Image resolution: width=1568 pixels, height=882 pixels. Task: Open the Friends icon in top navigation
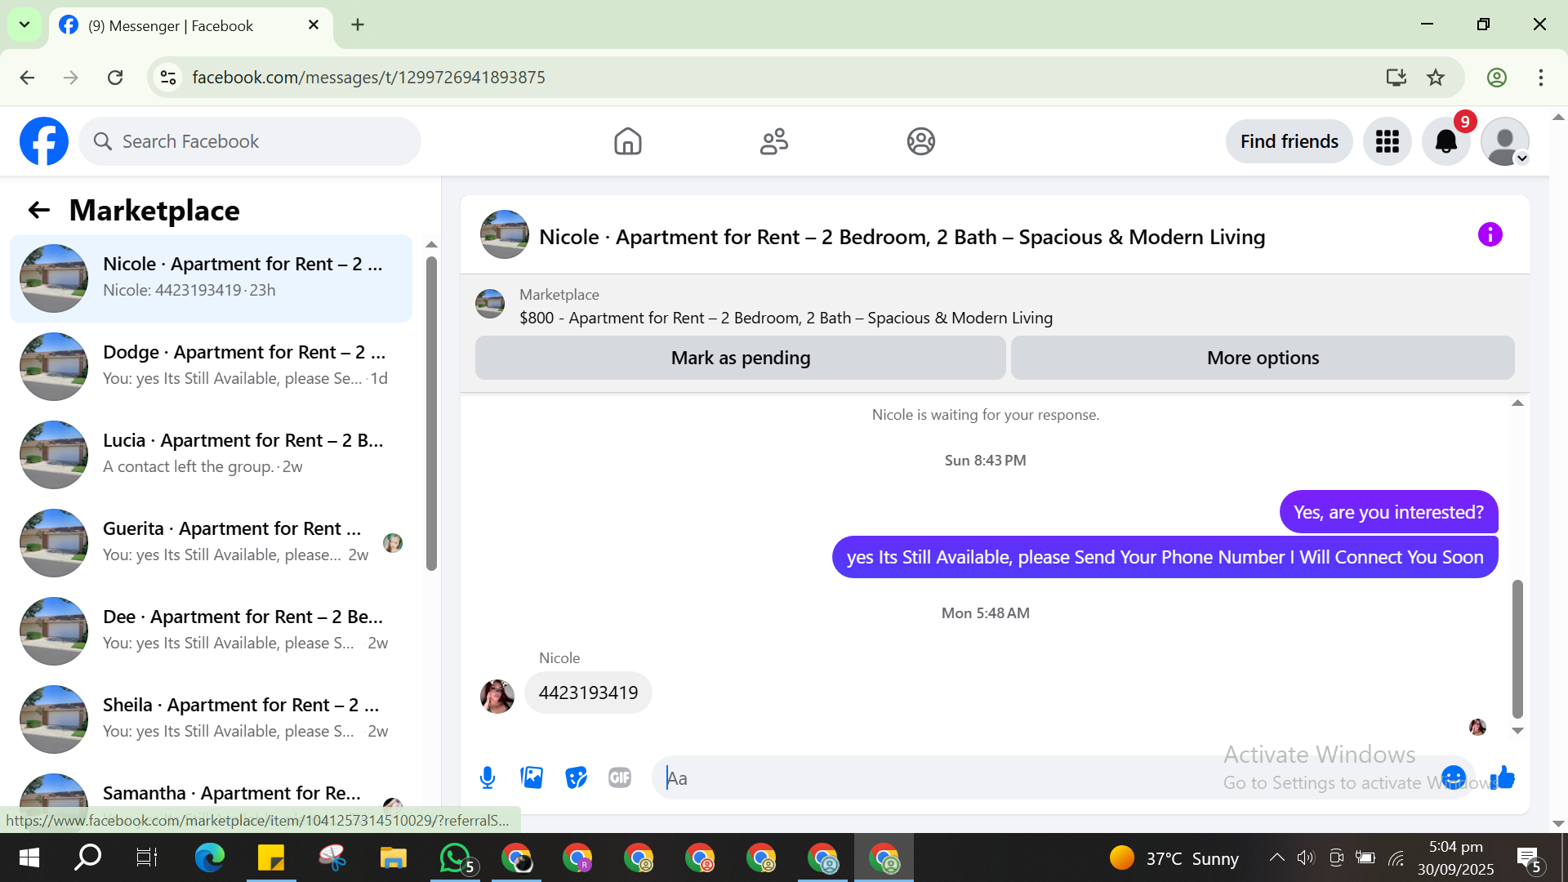pyautogui.click(x=774, y=141)
